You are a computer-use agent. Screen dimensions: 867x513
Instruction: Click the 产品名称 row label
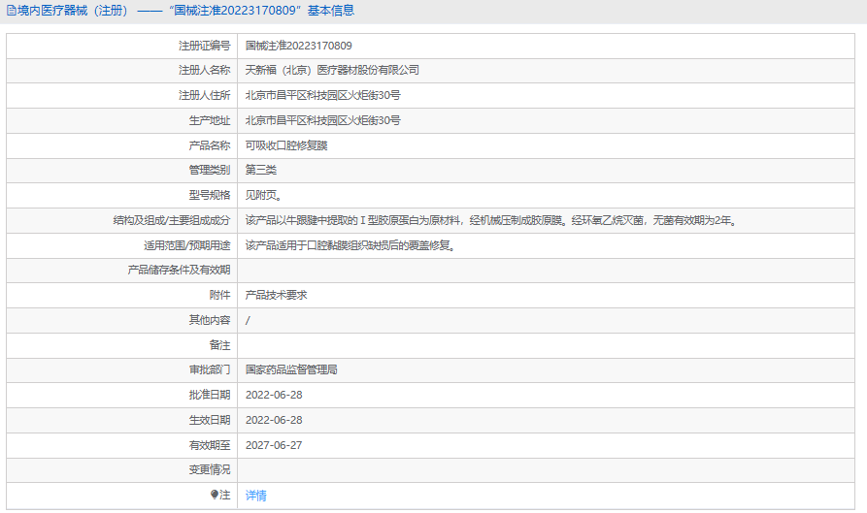pos(210,145)
